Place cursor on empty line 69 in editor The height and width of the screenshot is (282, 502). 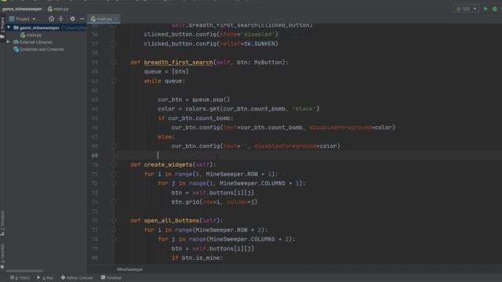tap(307, 155)
